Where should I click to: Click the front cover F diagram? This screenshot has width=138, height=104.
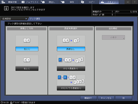[71, 60]
